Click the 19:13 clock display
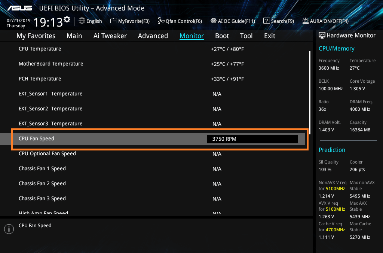The width and height of the screenshot is (383, 253). pyautogui.click(x=48, y=22)
